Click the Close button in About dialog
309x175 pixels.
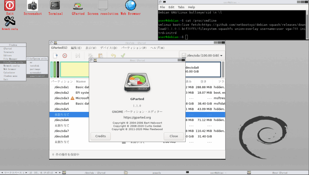coord(174,136)
